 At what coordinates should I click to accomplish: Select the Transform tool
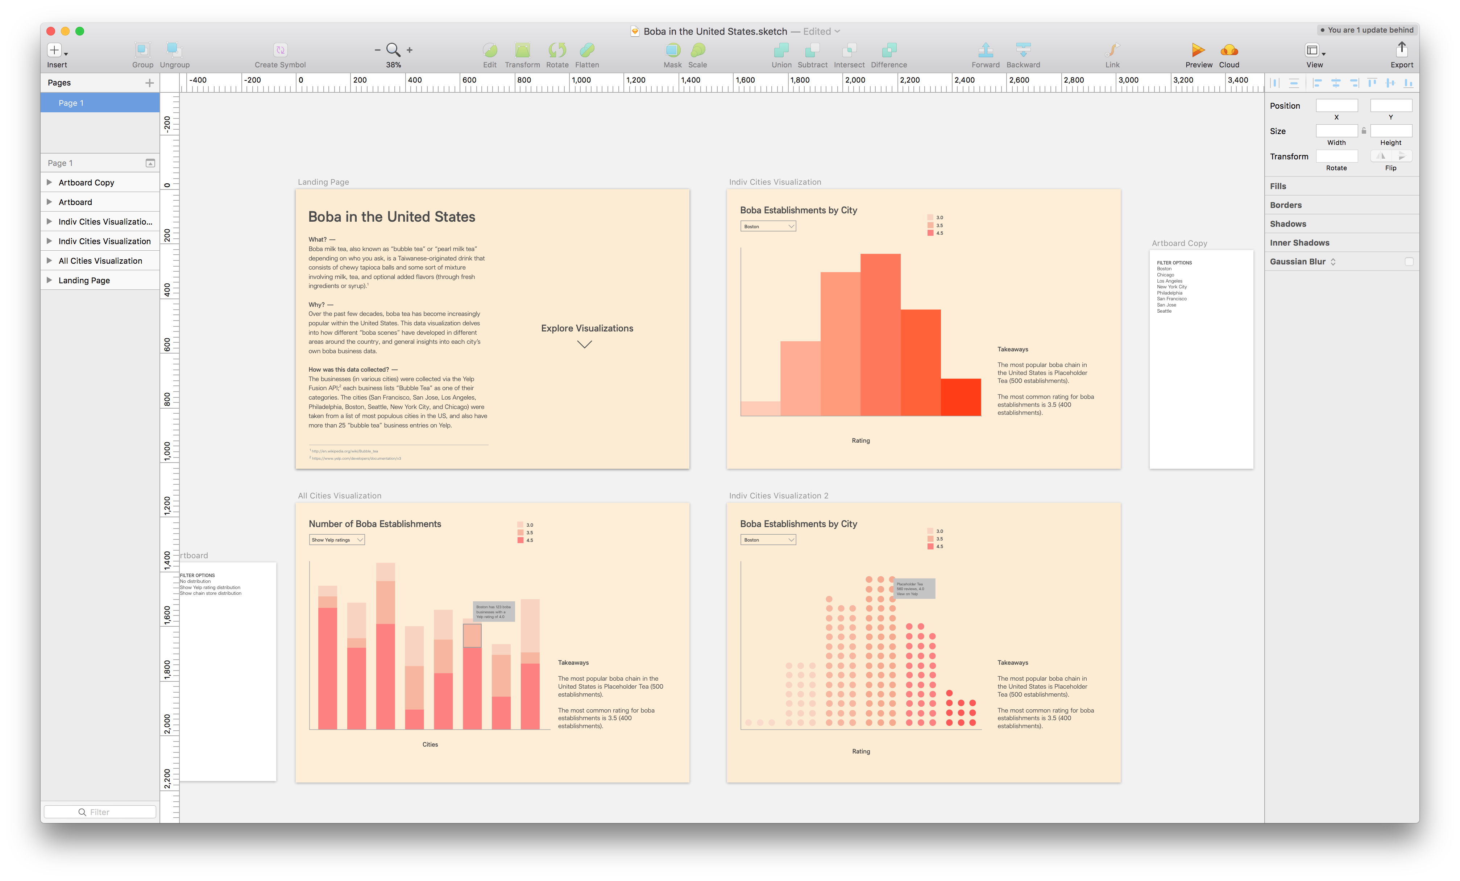(522, 50)
